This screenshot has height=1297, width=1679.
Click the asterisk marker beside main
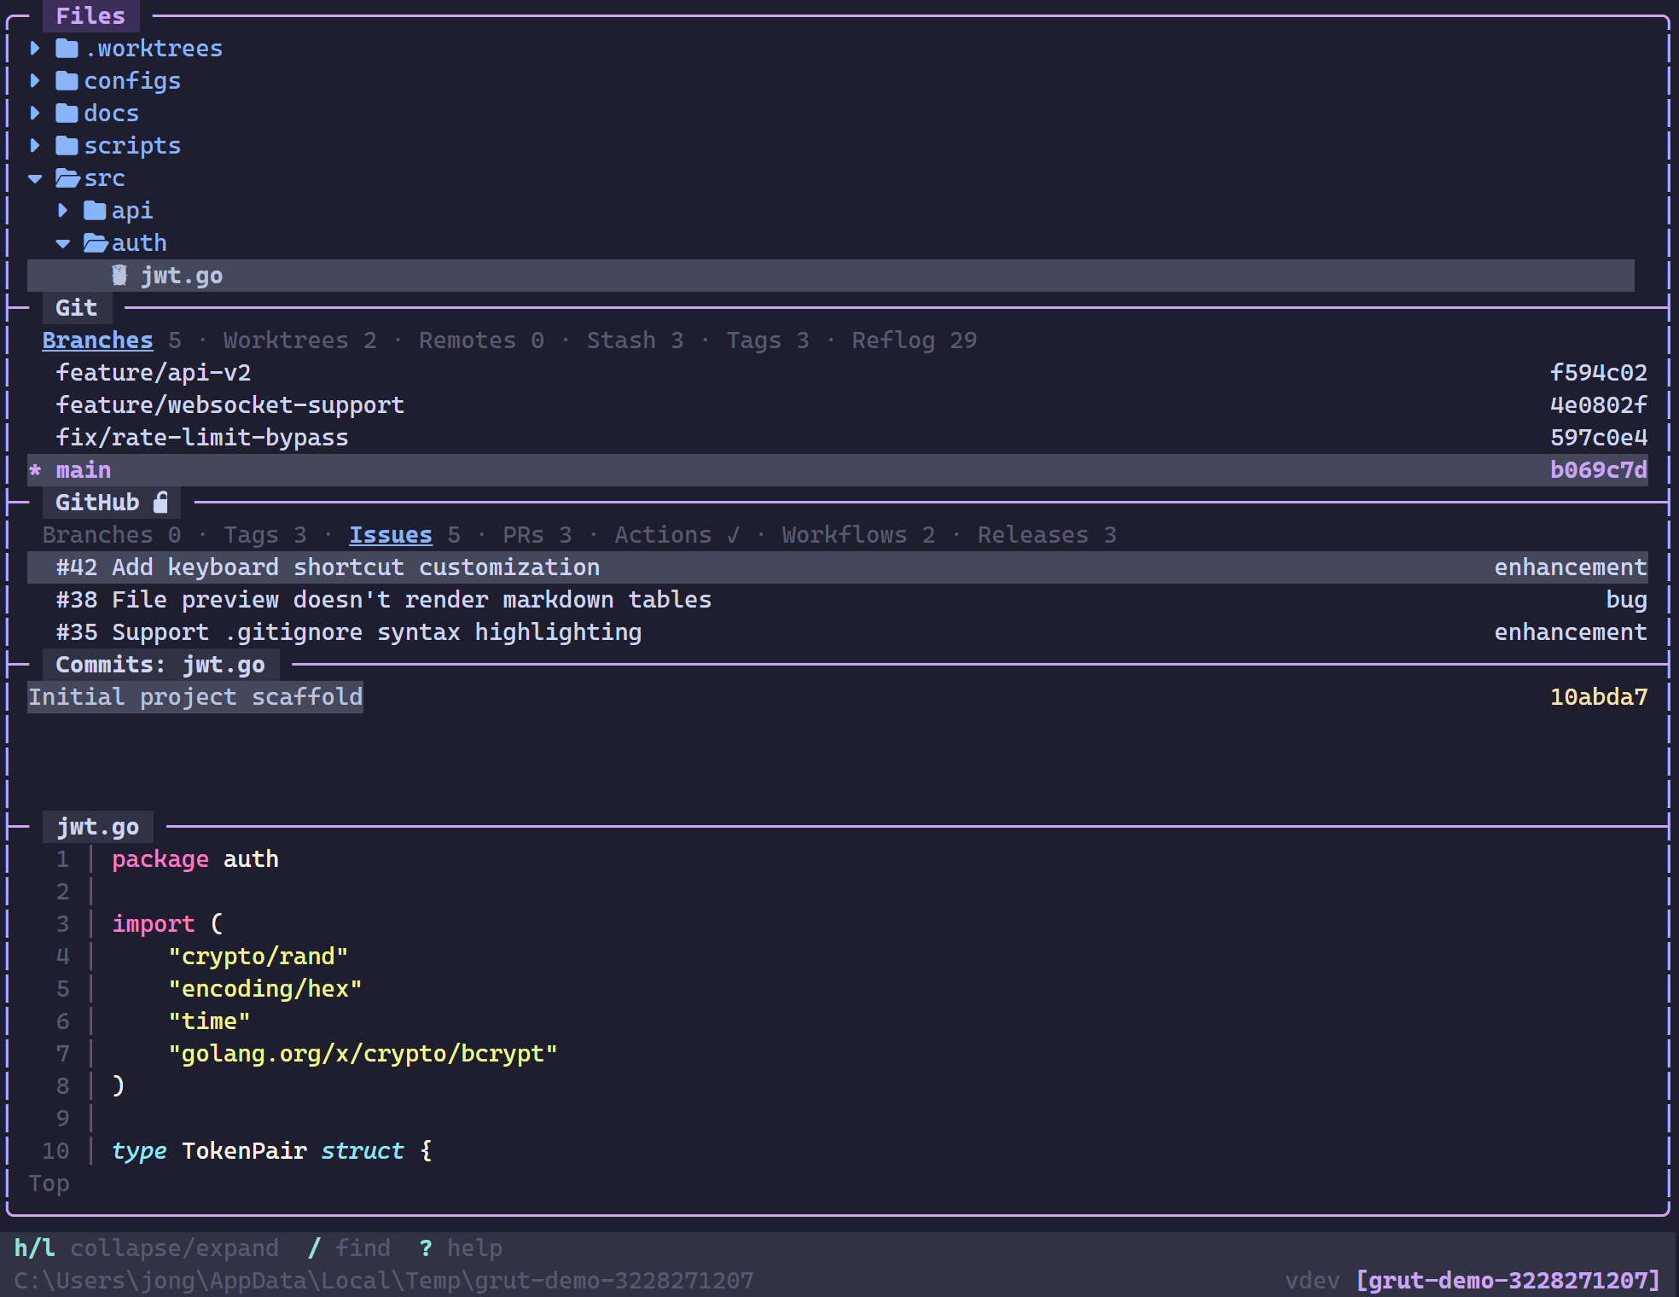point(35,470)
